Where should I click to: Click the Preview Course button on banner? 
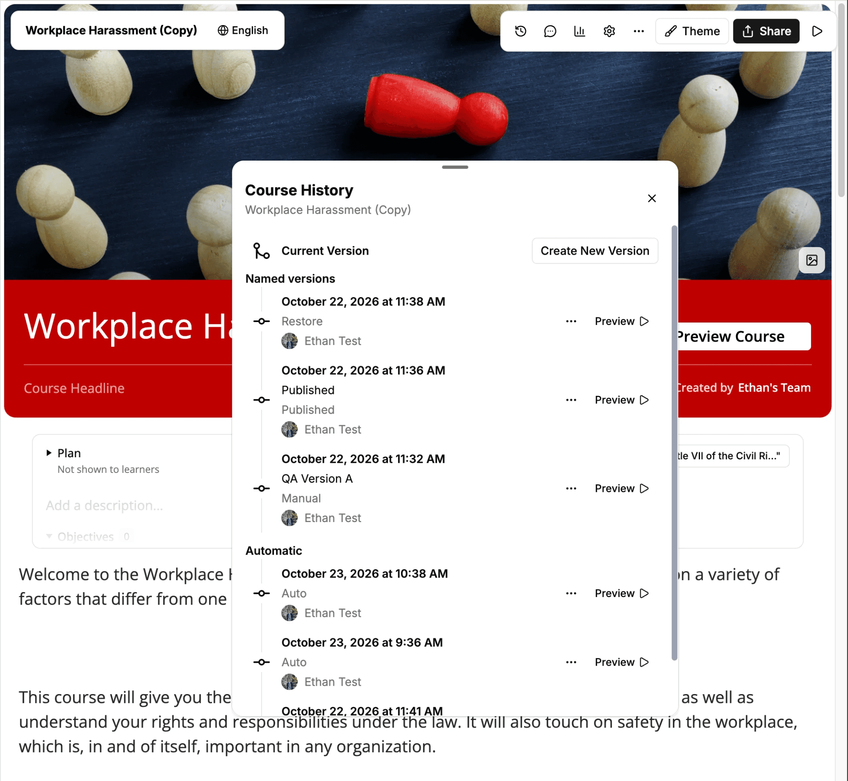[x=744, y=336]
